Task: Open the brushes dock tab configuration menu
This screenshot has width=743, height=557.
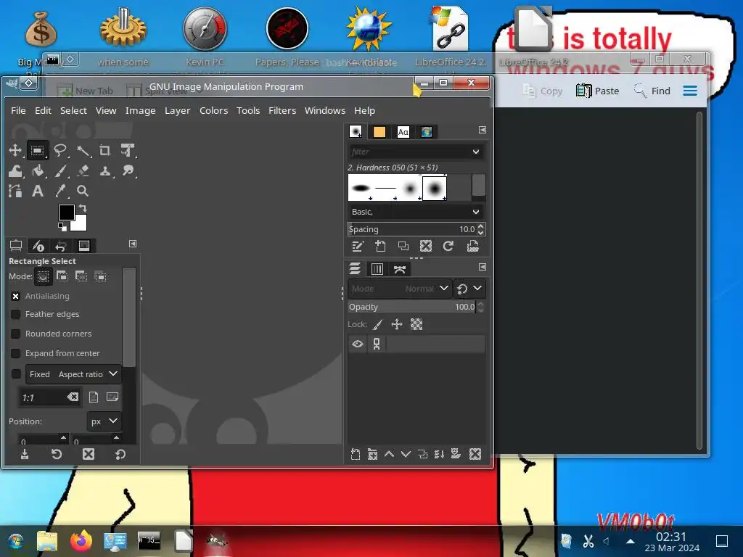Action: 482,130
